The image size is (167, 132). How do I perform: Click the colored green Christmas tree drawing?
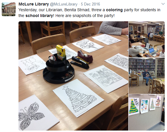coord(133,106)
